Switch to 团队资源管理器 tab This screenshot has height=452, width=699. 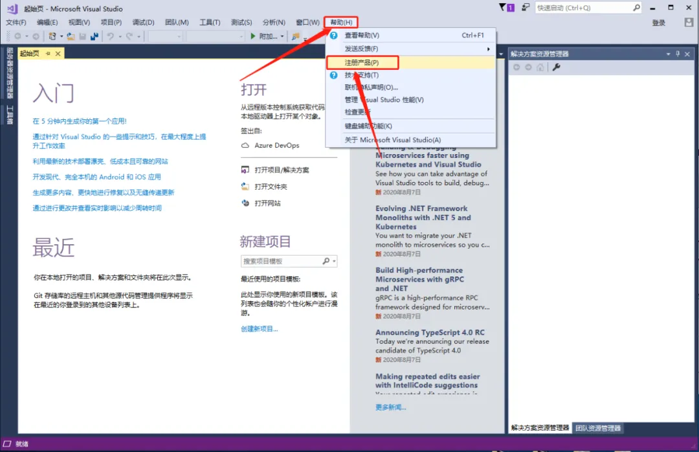coord(598,428)
